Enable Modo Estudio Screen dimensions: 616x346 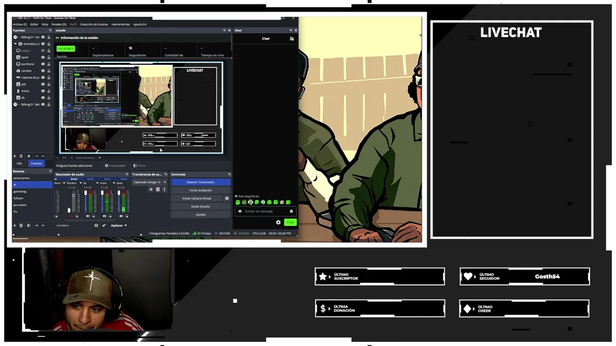(x=201, y=207)
